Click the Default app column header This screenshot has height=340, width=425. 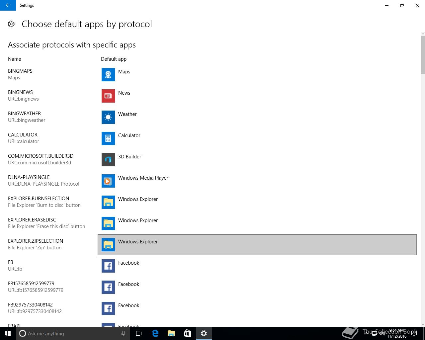114,59
